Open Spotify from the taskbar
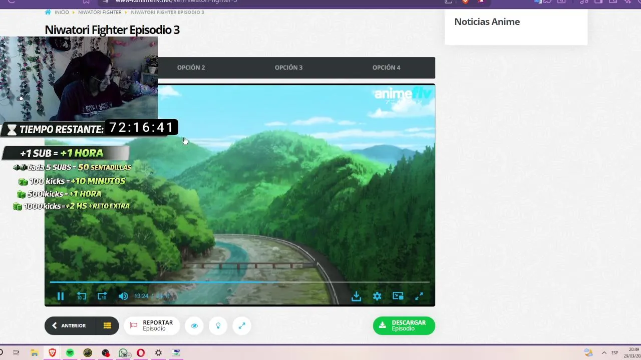641x360 pixels. pyautogui.click(x=70, y=352)
